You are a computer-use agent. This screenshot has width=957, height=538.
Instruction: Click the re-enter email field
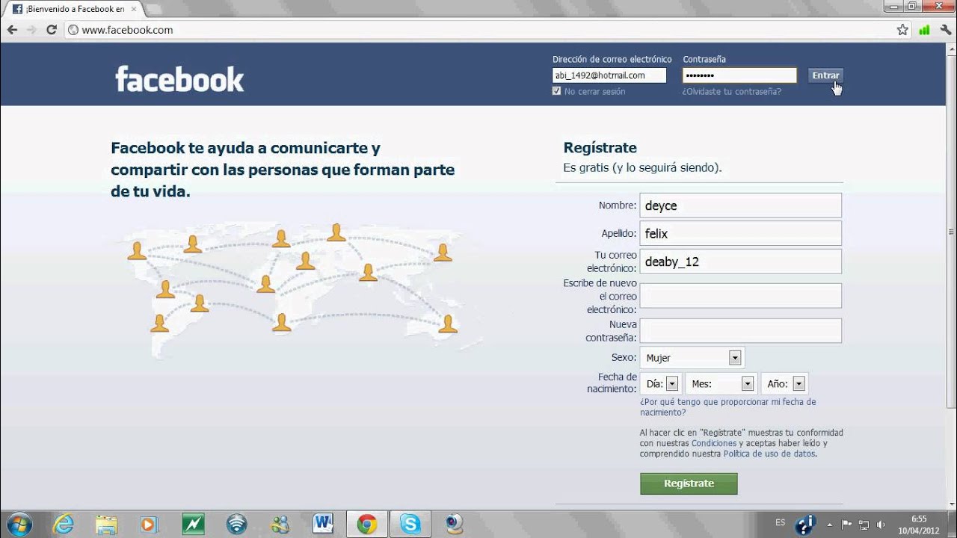pyautogui.click(x=741, y=296)
